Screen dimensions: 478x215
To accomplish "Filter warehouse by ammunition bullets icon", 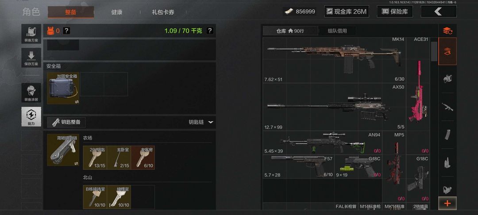I will click(447, 163).
